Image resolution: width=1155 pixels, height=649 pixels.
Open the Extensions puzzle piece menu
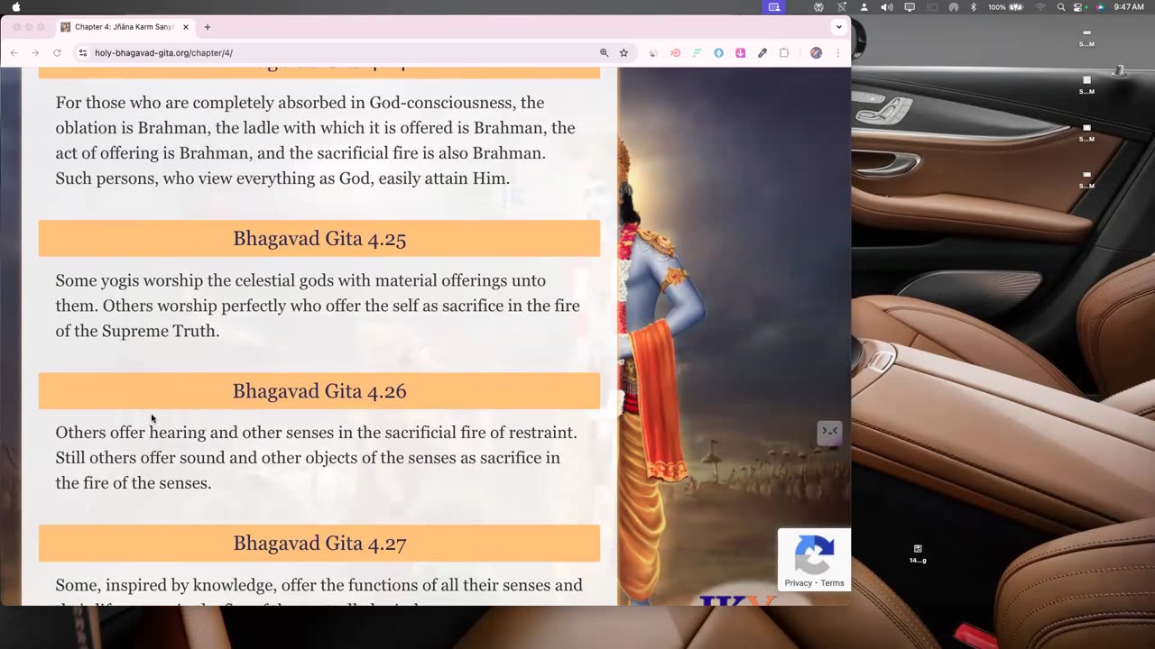(x=784, y=53)
